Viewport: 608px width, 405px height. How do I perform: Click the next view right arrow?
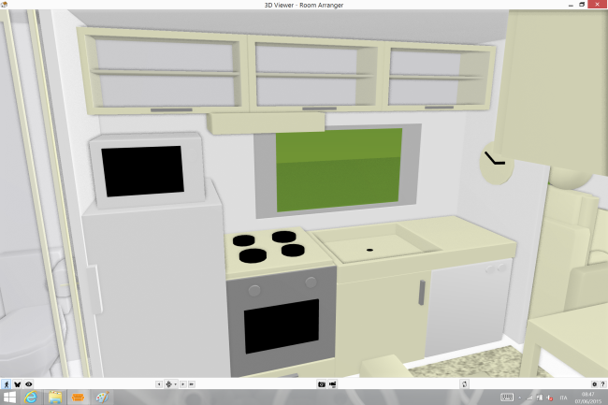click(x=183, y=384)
